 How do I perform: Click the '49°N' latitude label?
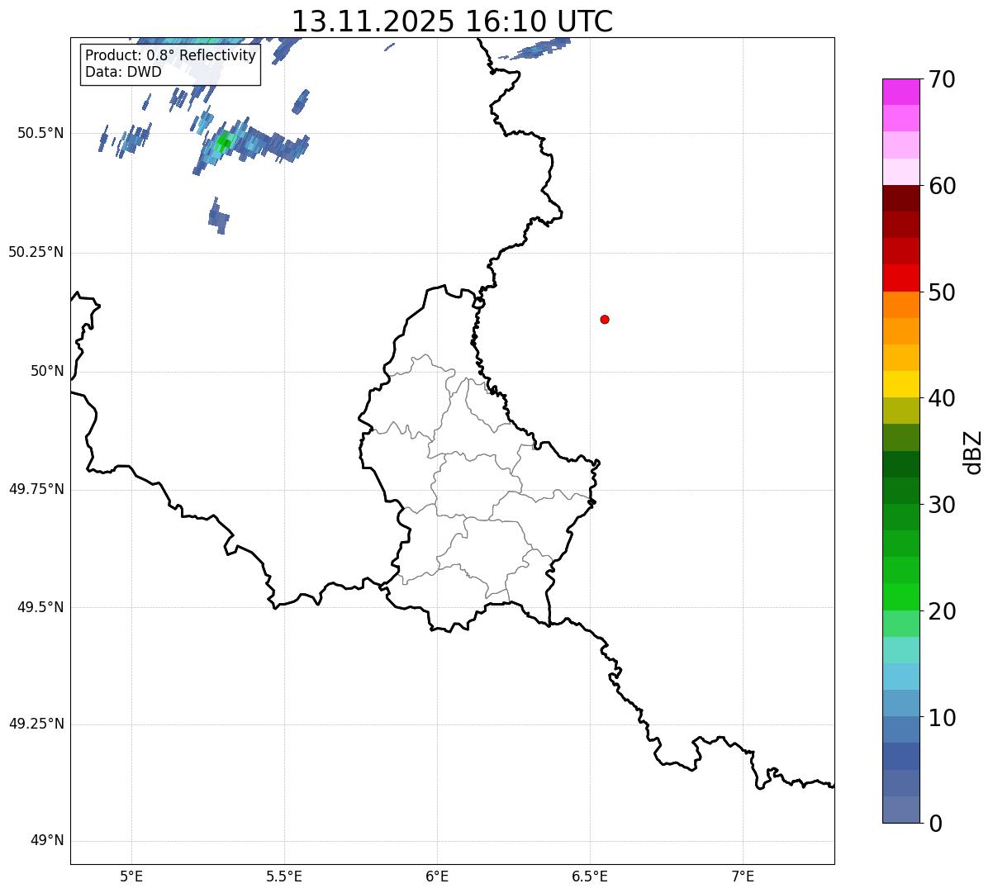[x=47, y=841]
